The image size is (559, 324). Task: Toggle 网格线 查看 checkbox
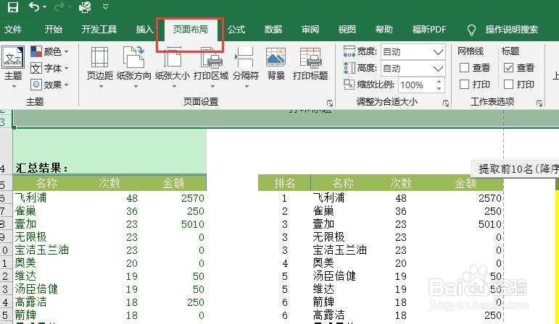(x=464, y=67)
